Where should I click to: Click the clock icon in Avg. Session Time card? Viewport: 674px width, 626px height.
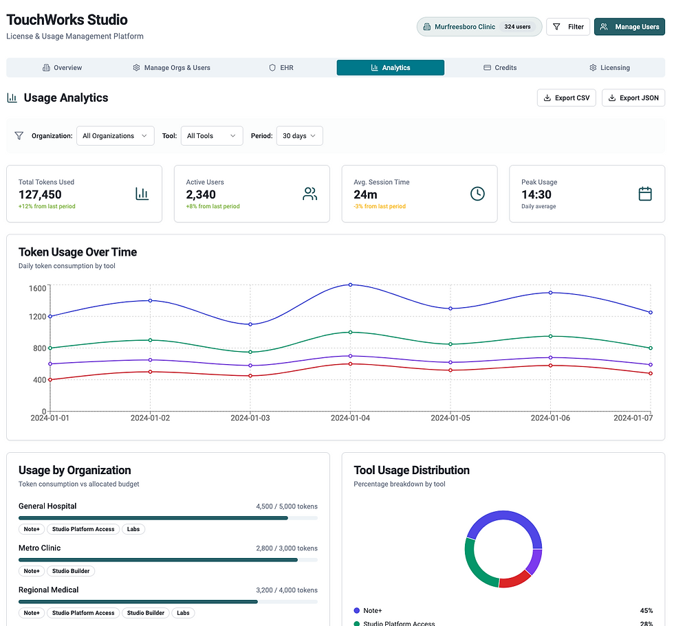click(x=477, y=194)
